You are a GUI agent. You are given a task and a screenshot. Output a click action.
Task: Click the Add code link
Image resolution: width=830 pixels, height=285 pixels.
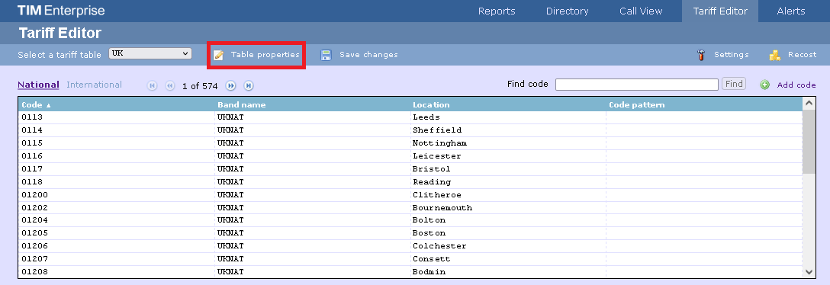[796, 85]
